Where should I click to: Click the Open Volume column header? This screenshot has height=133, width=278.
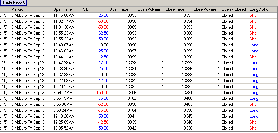(151, 9)
